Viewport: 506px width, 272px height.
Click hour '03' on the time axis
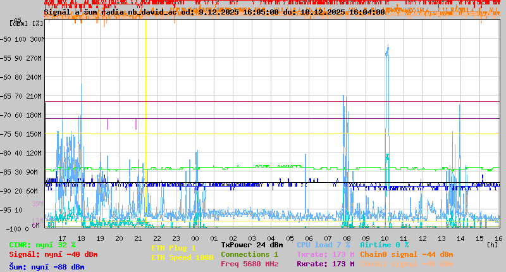(252, 238)
